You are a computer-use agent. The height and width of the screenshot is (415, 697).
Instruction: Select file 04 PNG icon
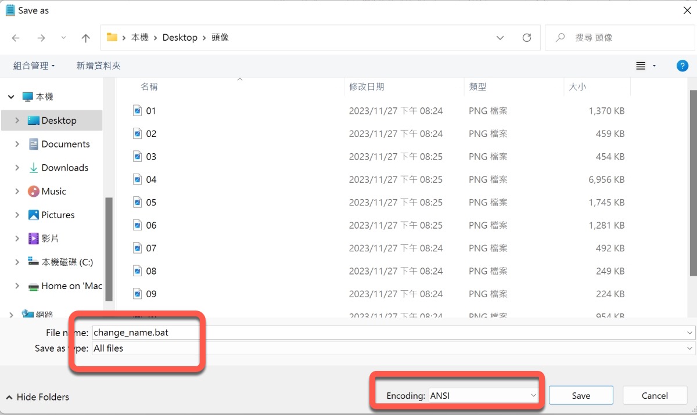(x=138, y=179)
